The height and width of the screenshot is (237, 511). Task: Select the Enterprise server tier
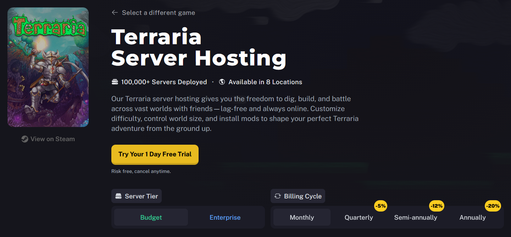click(225, 217)
